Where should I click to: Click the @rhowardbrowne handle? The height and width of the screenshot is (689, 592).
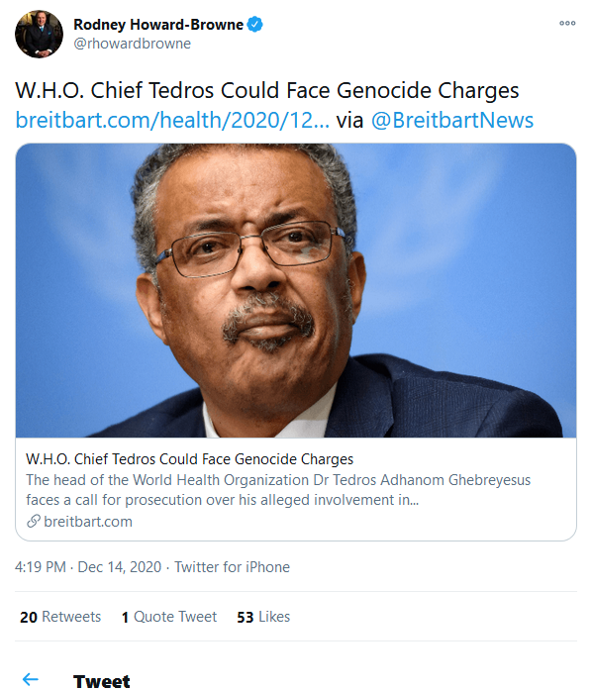click(x=133, y=44)
